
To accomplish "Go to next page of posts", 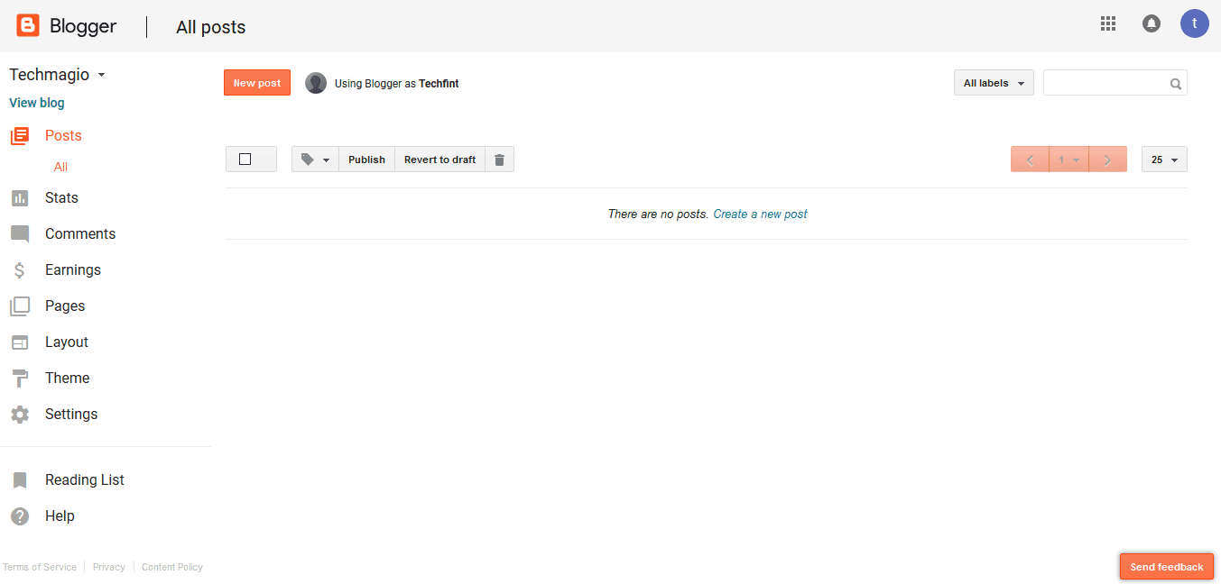I will tap(1108, 160).
